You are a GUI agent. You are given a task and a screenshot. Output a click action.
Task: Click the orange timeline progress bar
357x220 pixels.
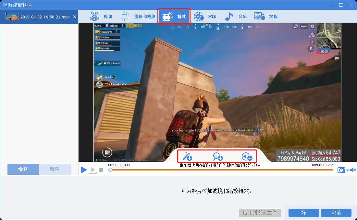click(x=222, y=170)
